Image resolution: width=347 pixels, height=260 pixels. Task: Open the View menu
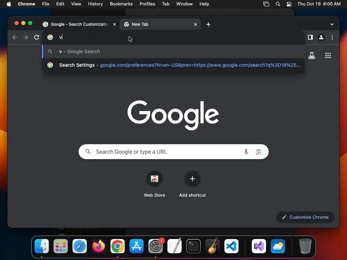76,4
